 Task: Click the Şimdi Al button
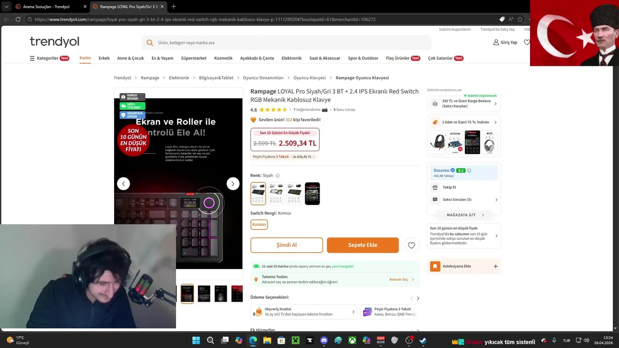[x=287, y=245]
